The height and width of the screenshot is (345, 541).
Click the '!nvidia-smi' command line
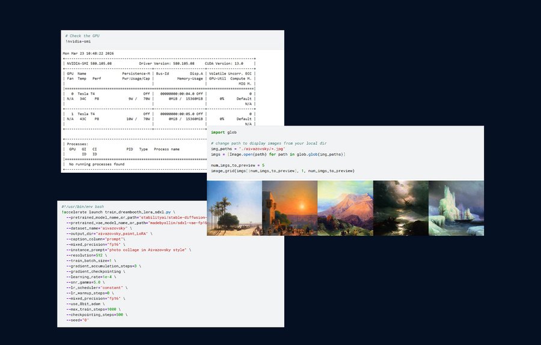(x=78, y=41)
